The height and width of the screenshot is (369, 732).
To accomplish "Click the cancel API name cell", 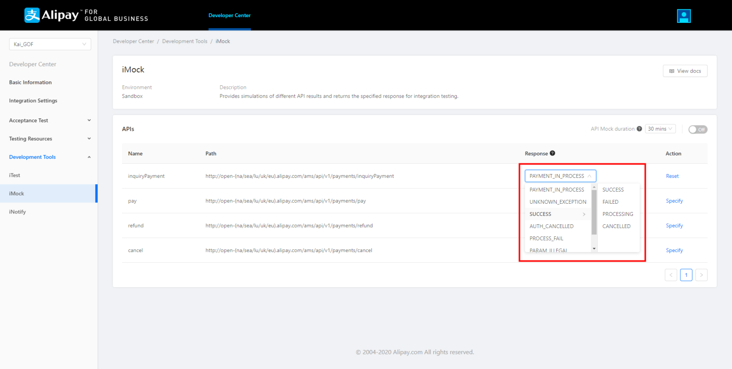I will coord(135,251).
